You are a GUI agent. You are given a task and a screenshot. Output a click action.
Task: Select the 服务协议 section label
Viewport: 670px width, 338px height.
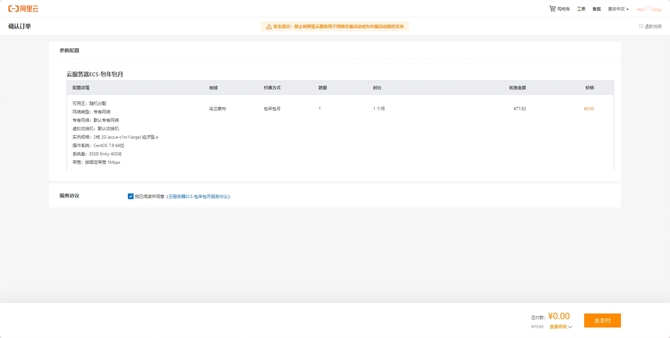pyautogui.click(x=69, y=196)
